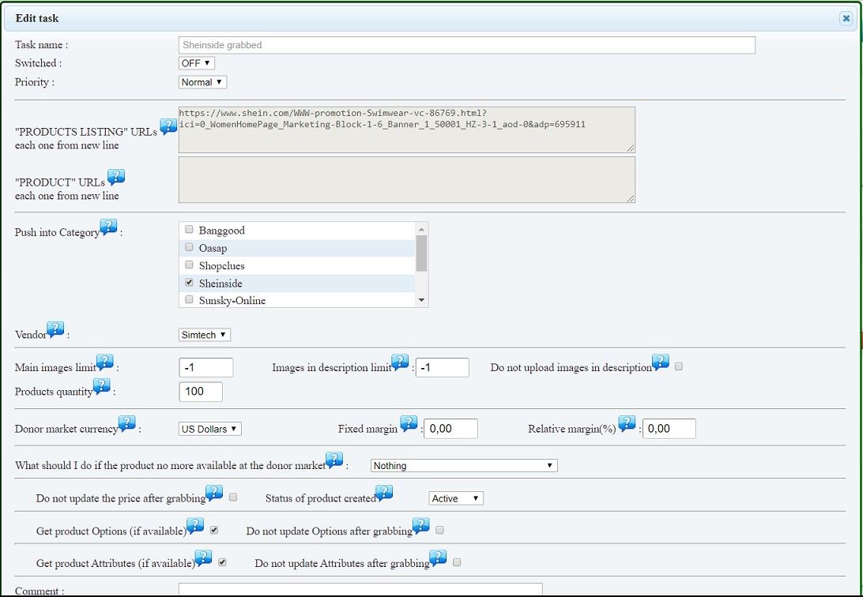
Task: Open the Vendor Simtech dropdown
Action: tap(204, 335)
